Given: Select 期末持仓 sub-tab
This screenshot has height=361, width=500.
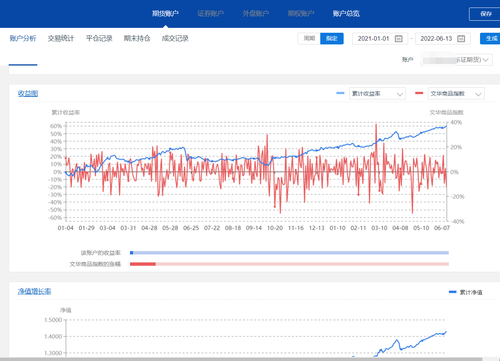Looking at the screenshot, I should tap(137, 38).
